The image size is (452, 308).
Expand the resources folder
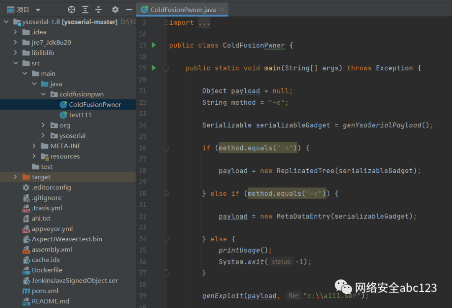[34, 156]
